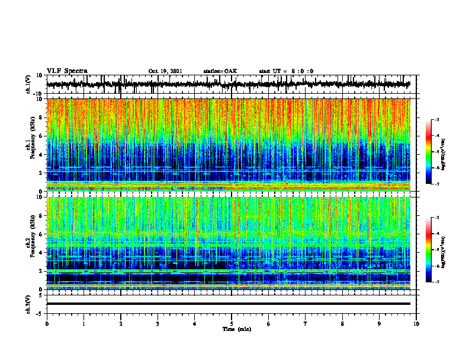Image resolution: width=469 pixels, height=363 pixels.
Task: Click the "5" tick label on the time axis
Action: click(232, 324)
